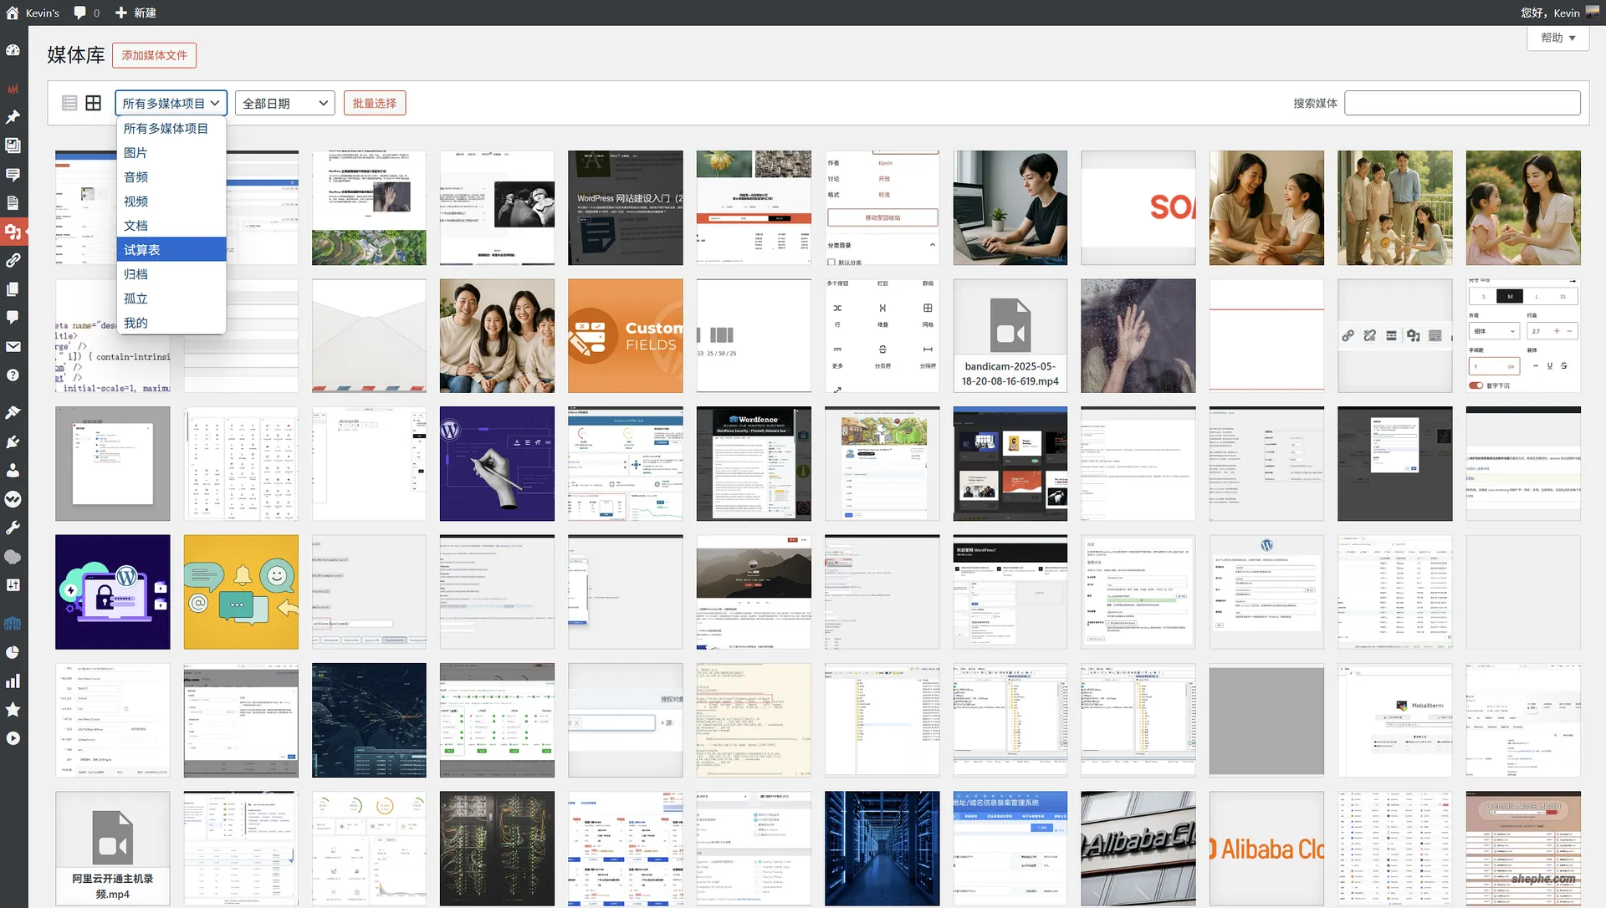Switch media library to list view

70,102
